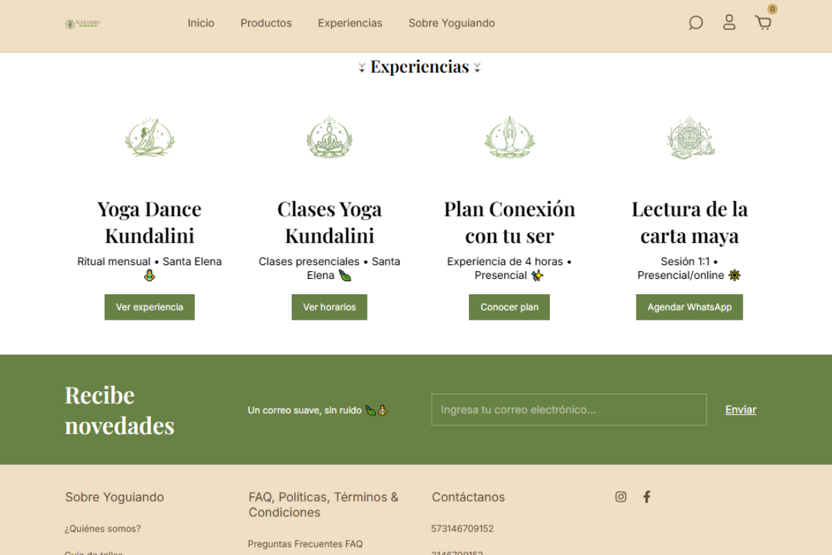Screen dimensions: 832x555
Task: Visit the Instagram profile icon
Action: [621, 497]
